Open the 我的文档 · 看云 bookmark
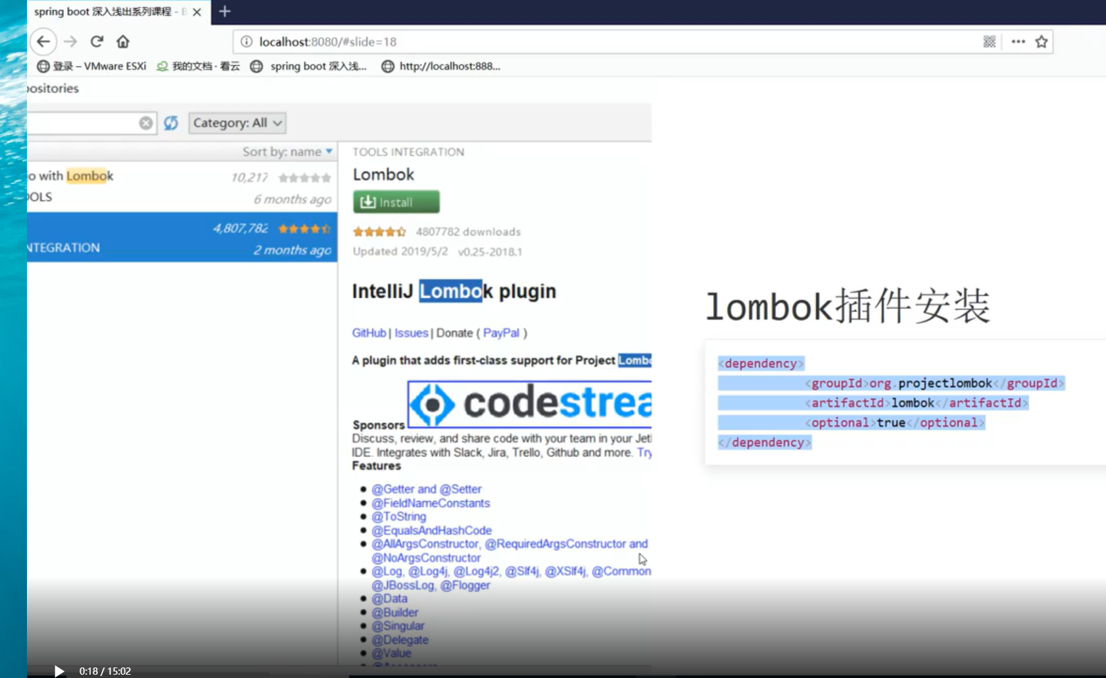This screenshot has width=1106, height=678. click(198, 66)
